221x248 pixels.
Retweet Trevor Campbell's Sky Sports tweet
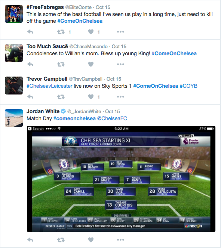click(61, 97)
